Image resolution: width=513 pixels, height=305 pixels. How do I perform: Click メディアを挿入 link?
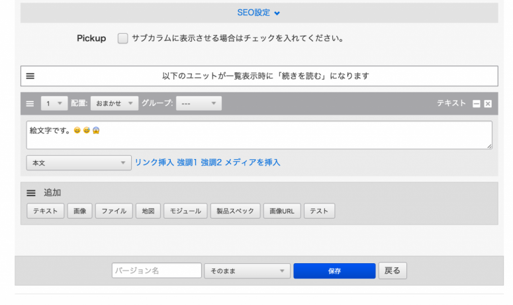click(x=252, y=162)
